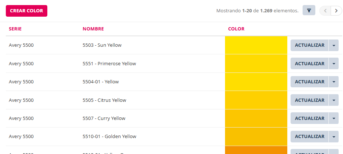Expand dropdown beside 5503 Sun Yellow Actualizar
The height and width of the screenshot is (154, 343).
(x=334, y=45)
